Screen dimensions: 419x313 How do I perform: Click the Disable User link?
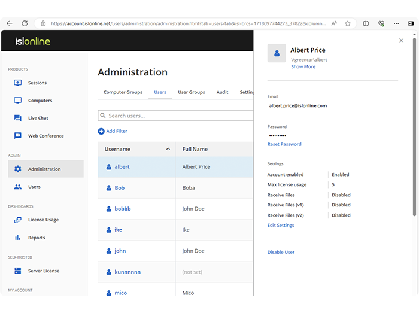coord(281,252)
